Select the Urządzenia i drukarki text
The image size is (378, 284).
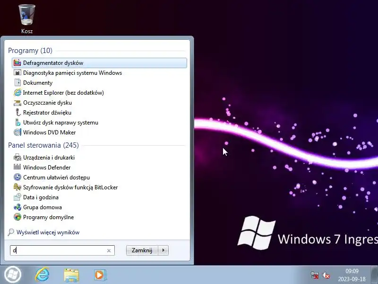coord(49,158)
